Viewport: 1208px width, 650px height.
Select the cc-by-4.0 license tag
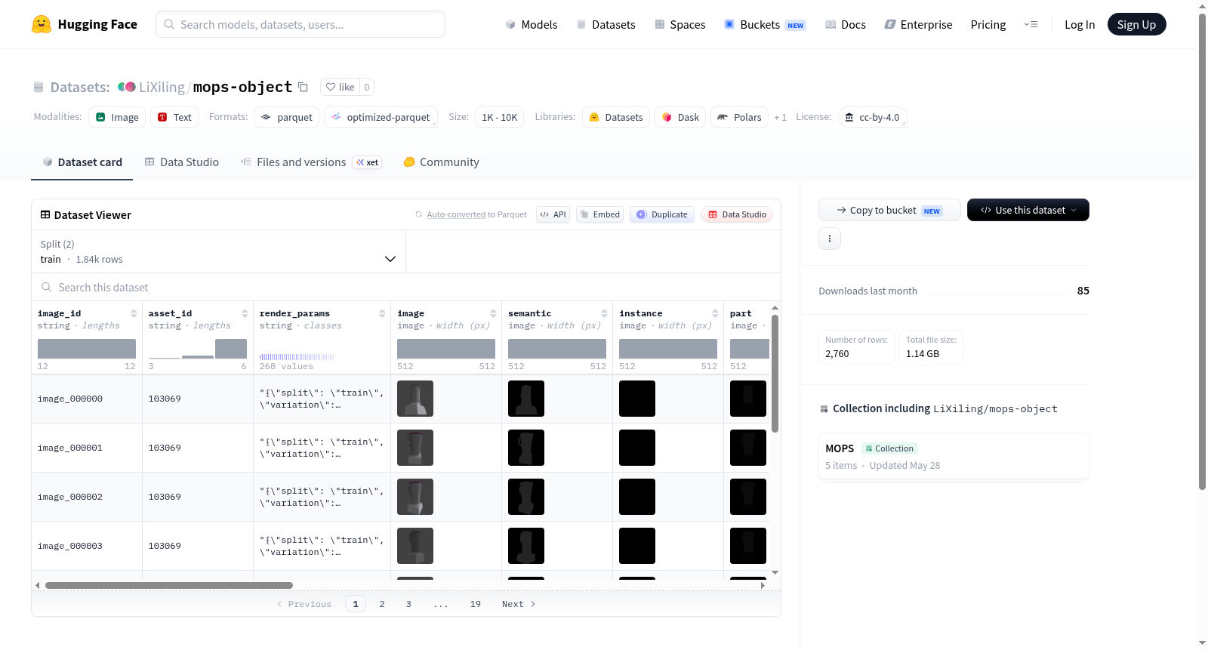point(872,117)
